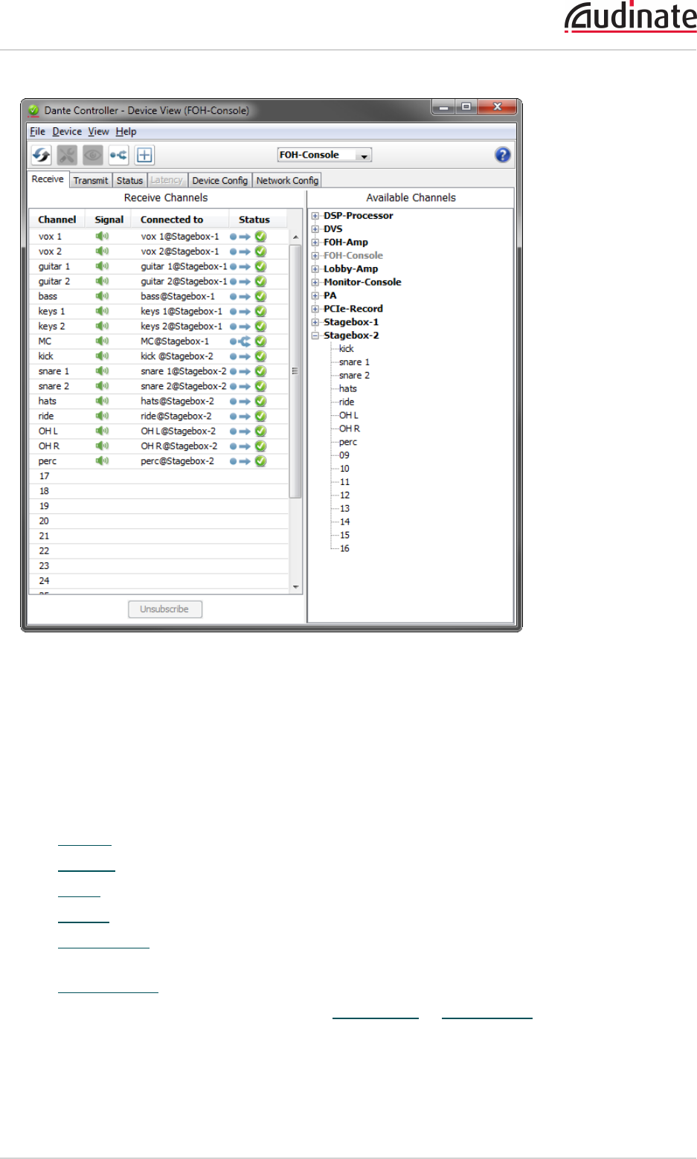Click the signal icon for snare 2
The height and width of the screenshot is (1159, 697).
click(102, 386)
